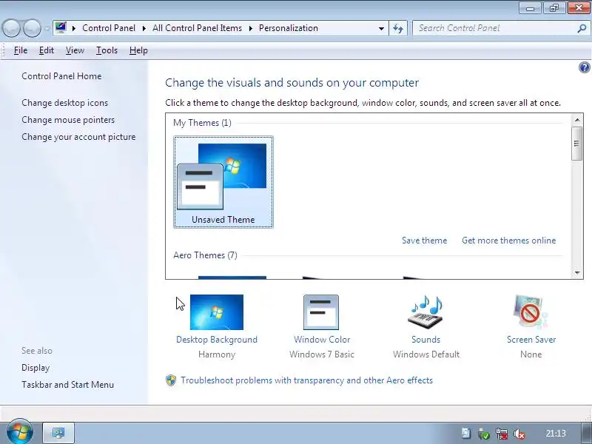Expand the arrow after All Control Panel Items
This screenshot has width=592, height=444.
(x=250, y=28)
